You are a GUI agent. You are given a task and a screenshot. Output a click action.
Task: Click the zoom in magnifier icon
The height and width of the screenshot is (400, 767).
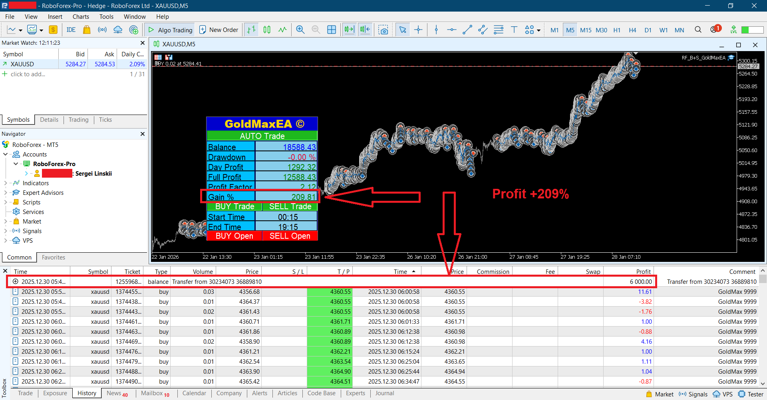(x=300, y=30)
